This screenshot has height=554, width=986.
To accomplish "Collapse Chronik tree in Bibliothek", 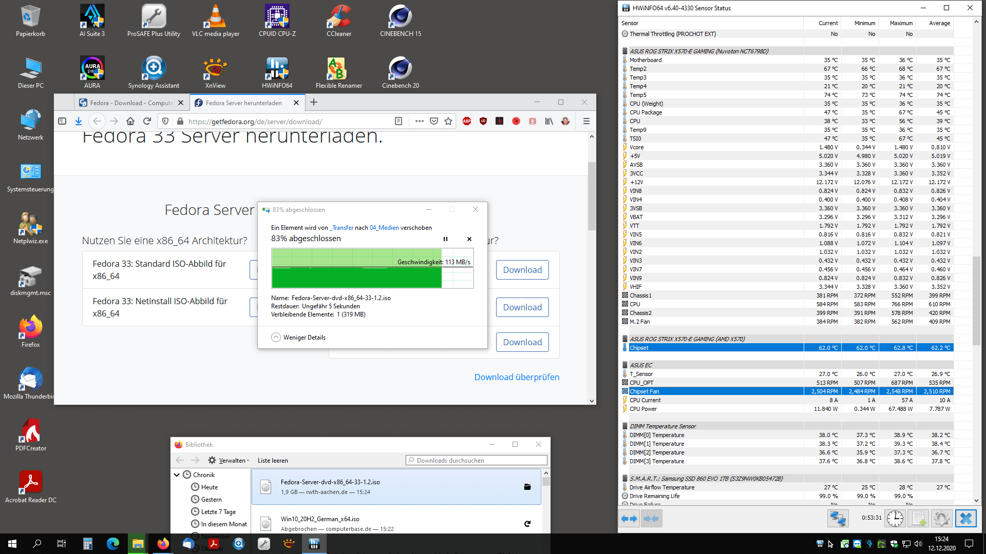I will [177, 475].
